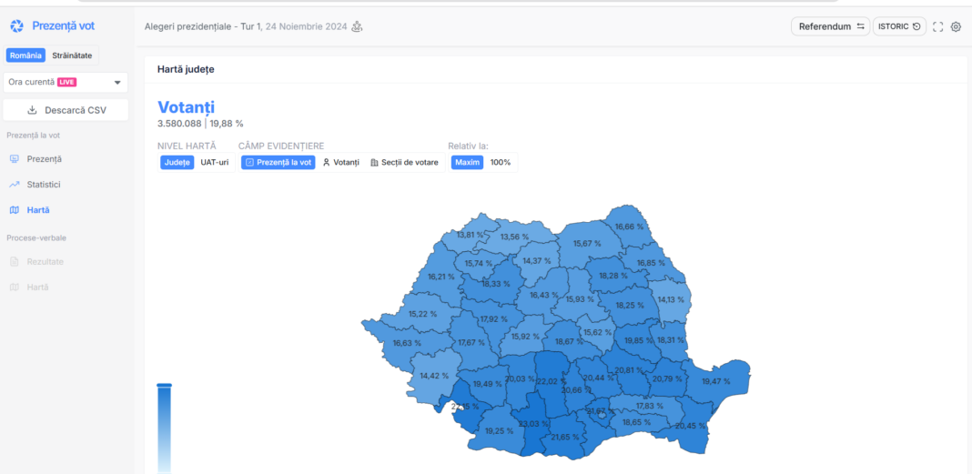Screen dimensions: 972x474
Task: Click the voting icon beside the election date
Action: [357, 26]
